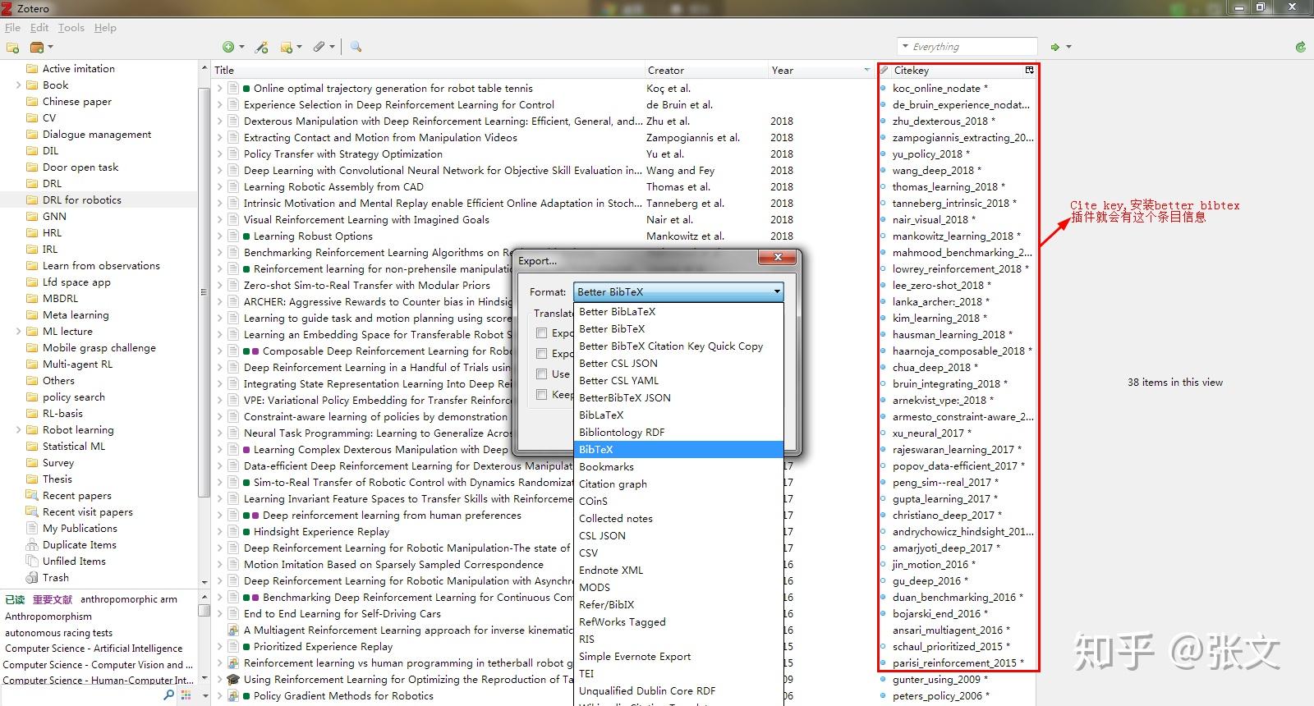Open Unfiled Items in the library pane
Viewport: 1314px width, 706px height.
coord(74,562)
